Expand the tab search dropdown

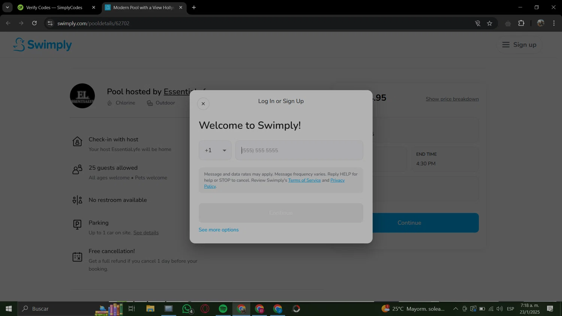pyautogui.click(x=7, y=7)
